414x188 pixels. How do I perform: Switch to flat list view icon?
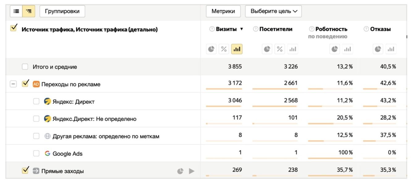[16, 11]
